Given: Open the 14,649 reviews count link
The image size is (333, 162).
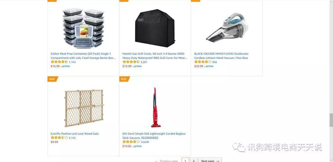Looking at the screenshot, I should 145,142.
